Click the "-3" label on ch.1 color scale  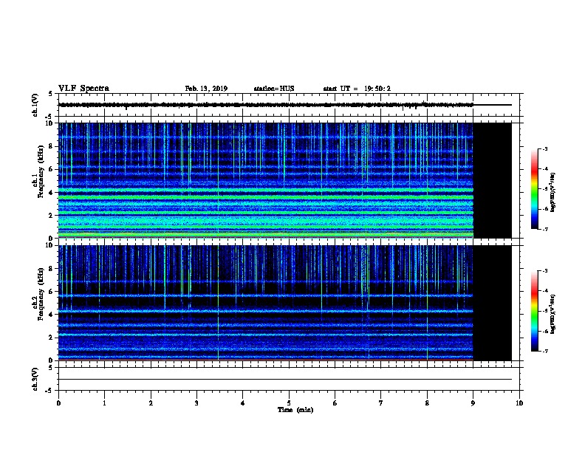(x=544, y=149)
